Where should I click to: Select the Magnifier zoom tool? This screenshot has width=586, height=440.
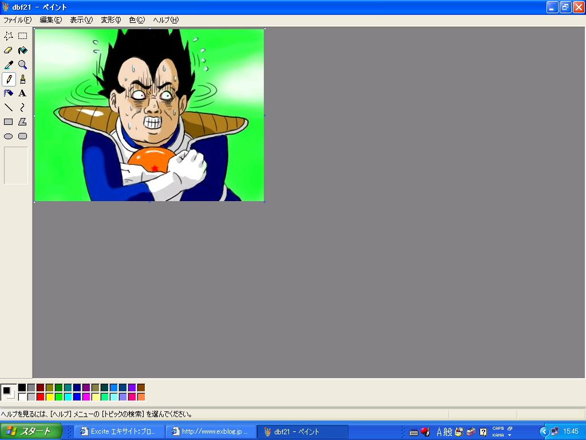[23, 65]
